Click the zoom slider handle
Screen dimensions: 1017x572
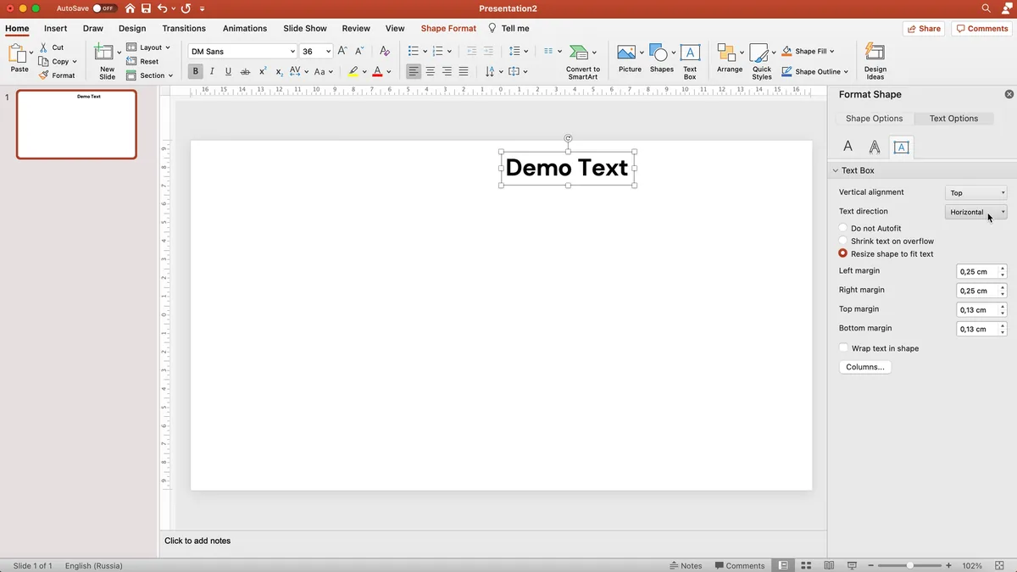(x=910, y=565)
